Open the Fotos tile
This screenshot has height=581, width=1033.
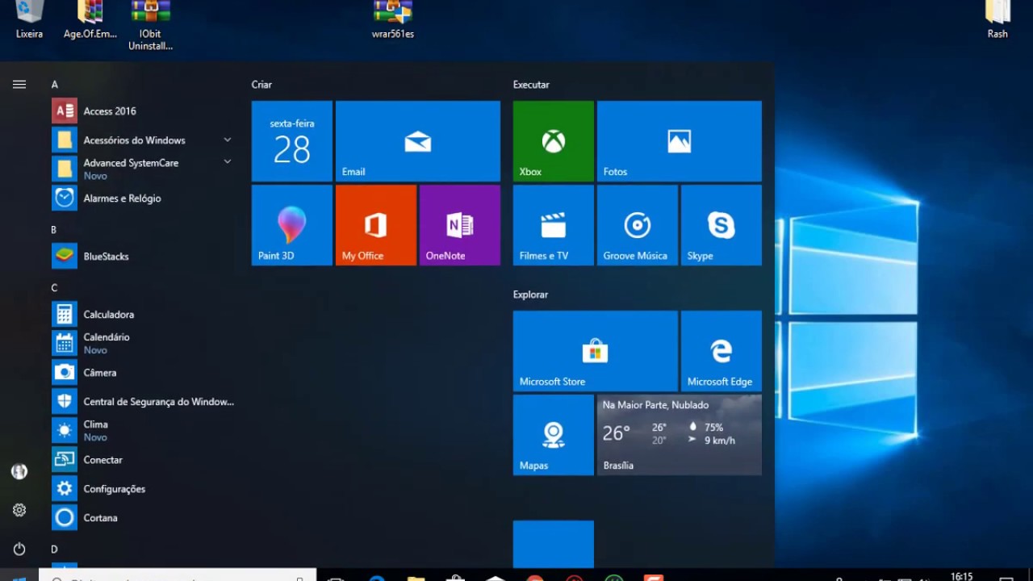680,141
